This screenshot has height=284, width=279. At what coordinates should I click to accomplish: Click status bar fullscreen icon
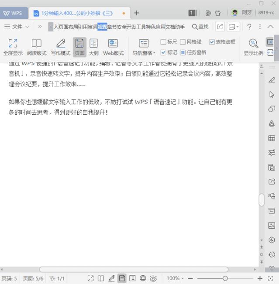tap(90, 278)
